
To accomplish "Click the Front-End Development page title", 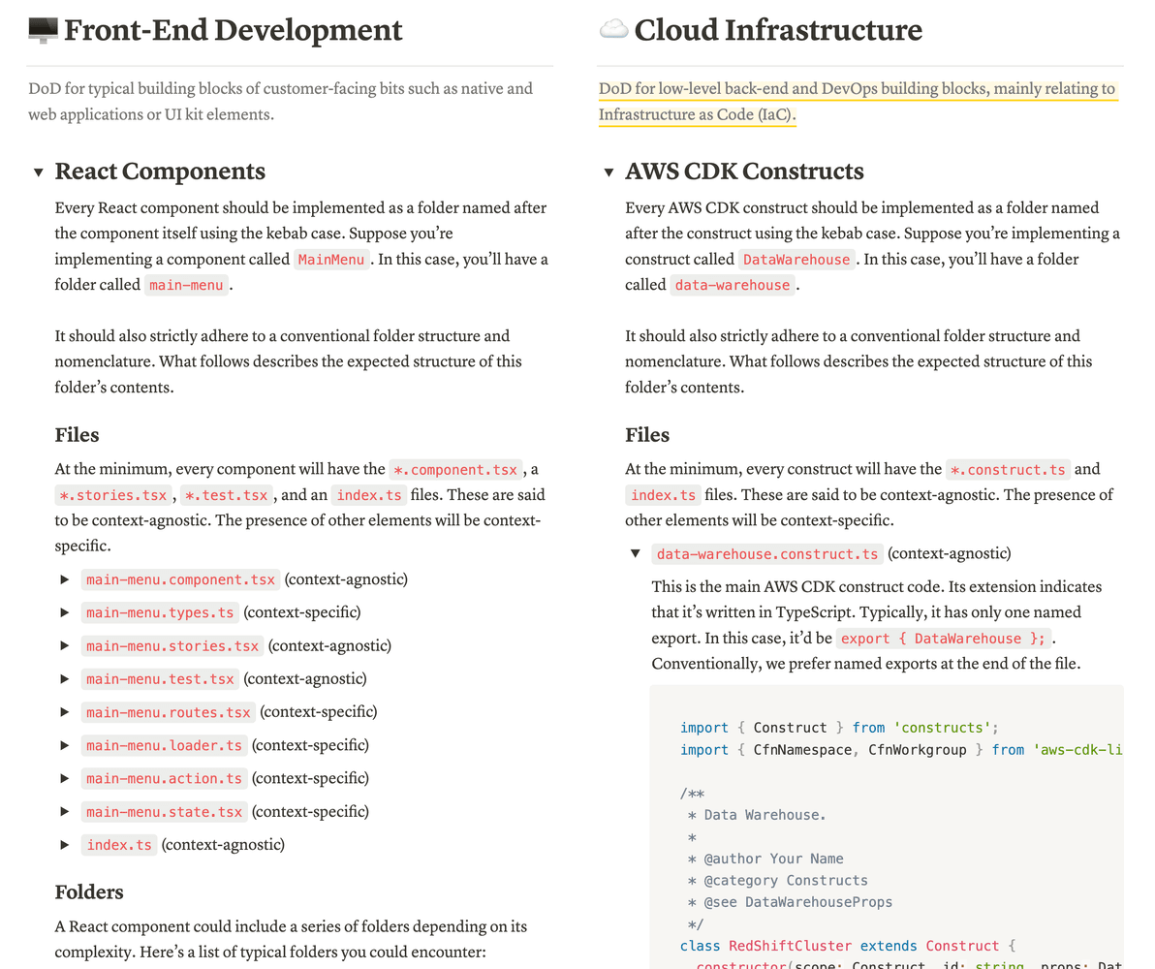I will (233, 30).
